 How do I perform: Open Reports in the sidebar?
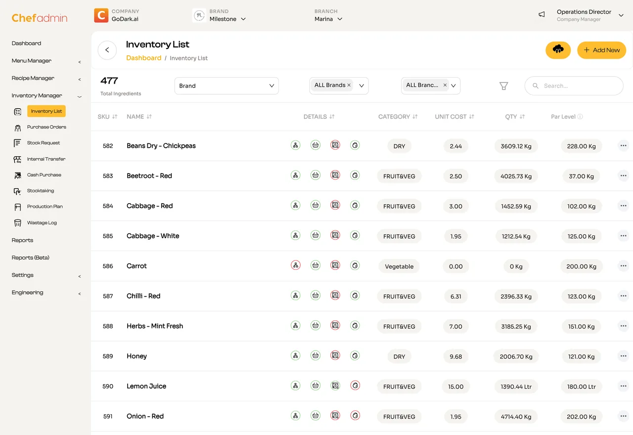click(x=23, y=240)
